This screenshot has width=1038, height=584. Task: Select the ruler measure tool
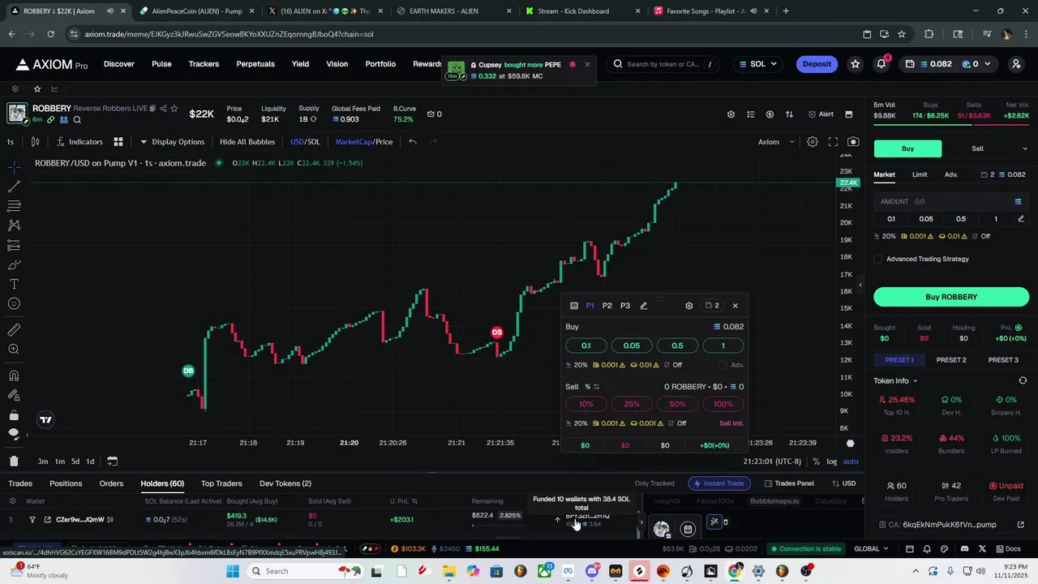tap(14, 330)
